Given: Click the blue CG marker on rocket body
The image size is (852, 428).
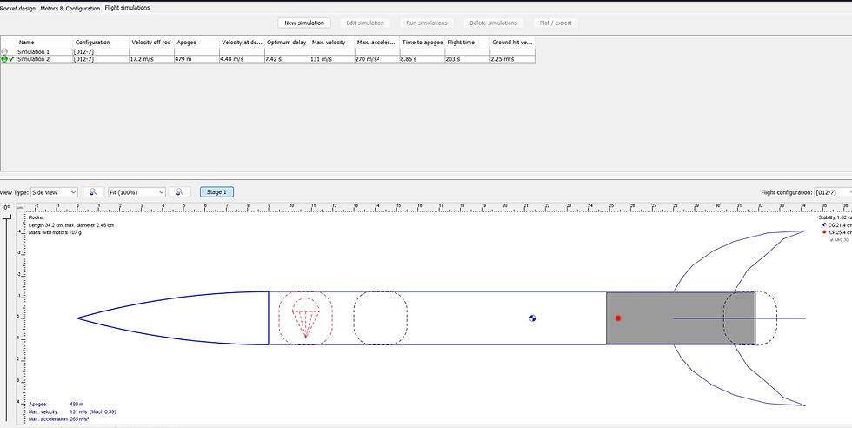Looking at the screenshot, I should (532, 318).
